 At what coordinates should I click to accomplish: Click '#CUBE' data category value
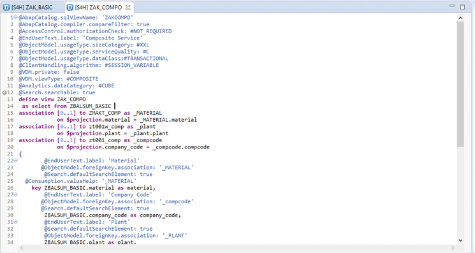pyautogui.click(x=106, y=85)
